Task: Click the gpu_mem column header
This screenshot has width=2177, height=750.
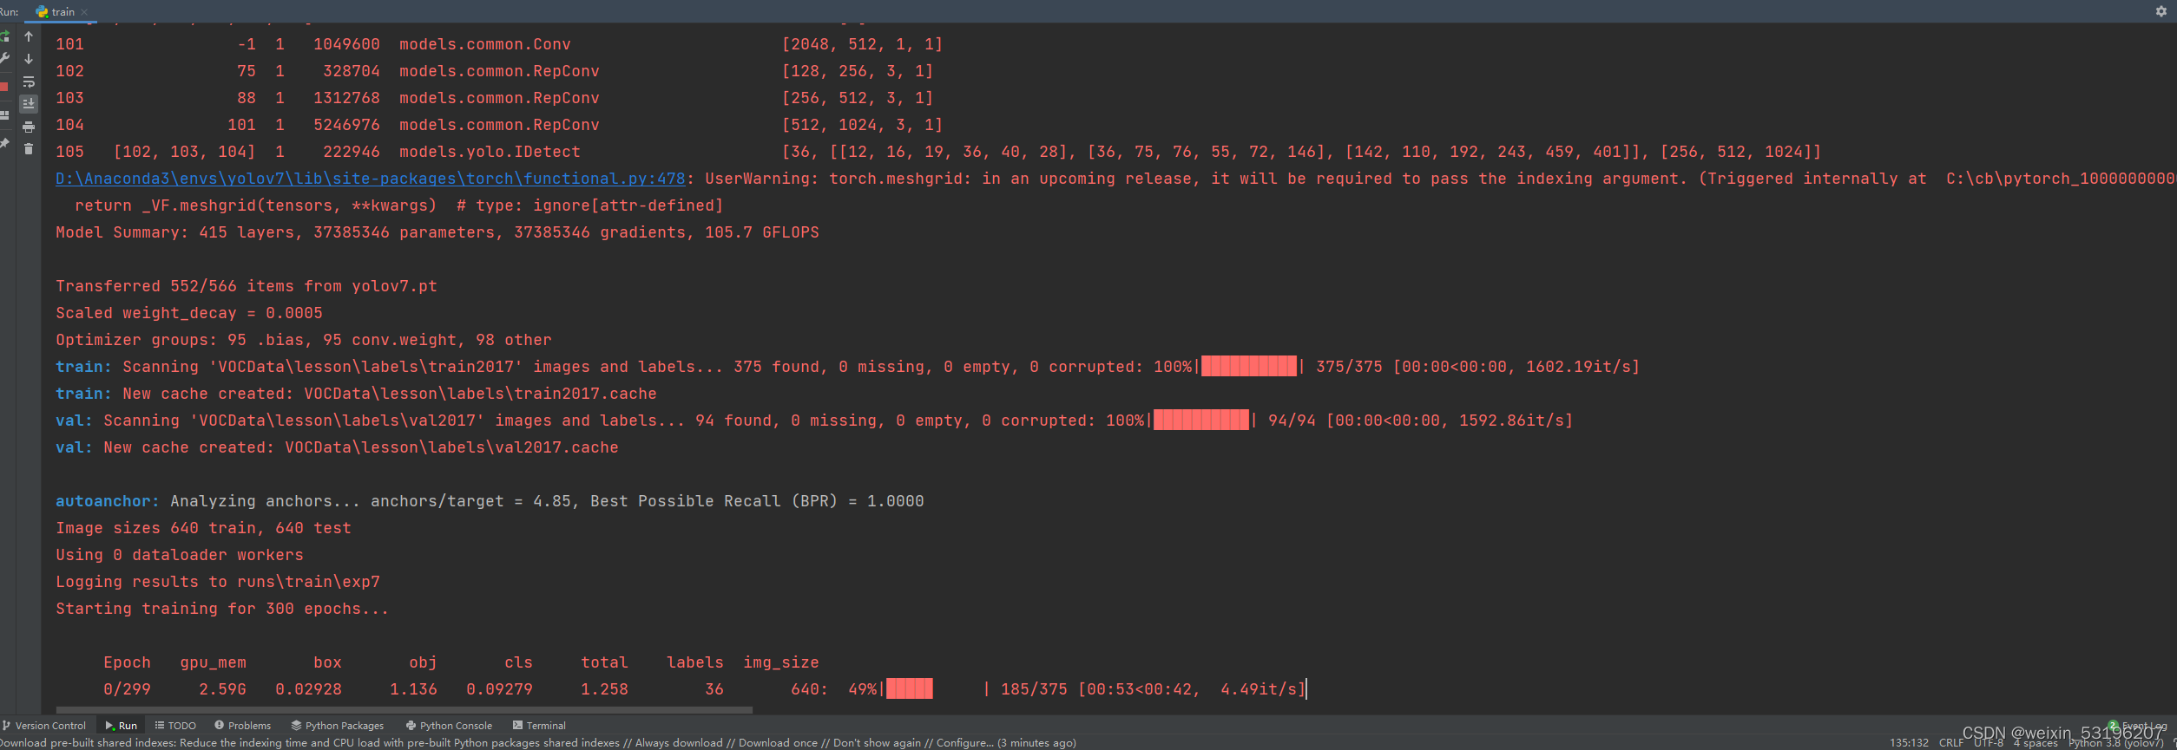Action: point(214,662)
